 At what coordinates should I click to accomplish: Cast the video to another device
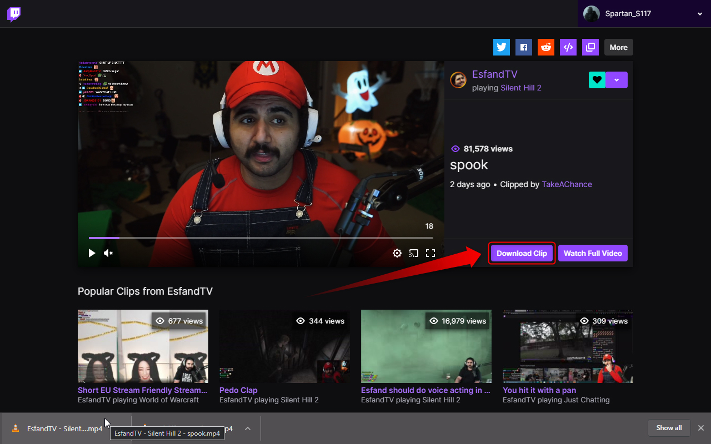coord(413,253)
